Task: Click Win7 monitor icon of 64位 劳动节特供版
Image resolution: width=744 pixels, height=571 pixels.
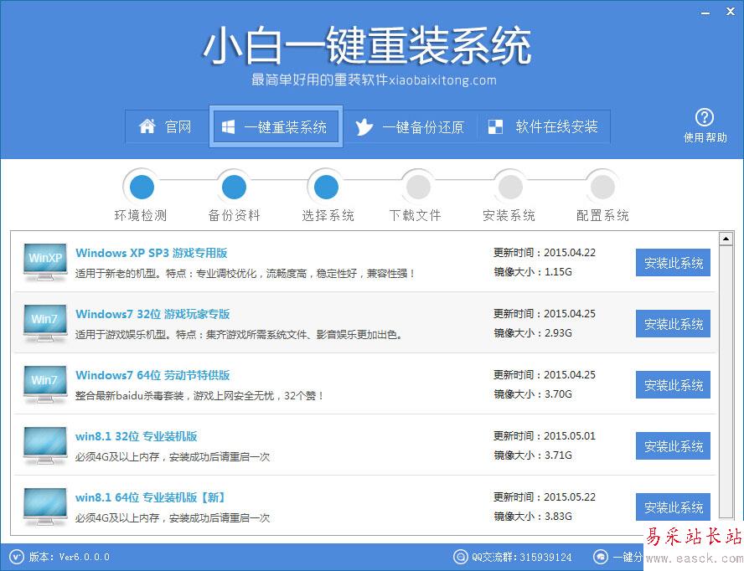Action: pos(45,384)
